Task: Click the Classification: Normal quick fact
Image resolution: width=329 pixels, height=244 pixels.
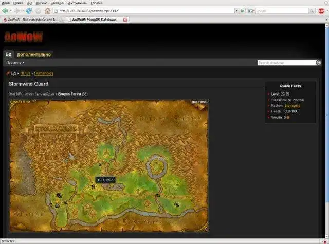Action: [x=287, y=100]
